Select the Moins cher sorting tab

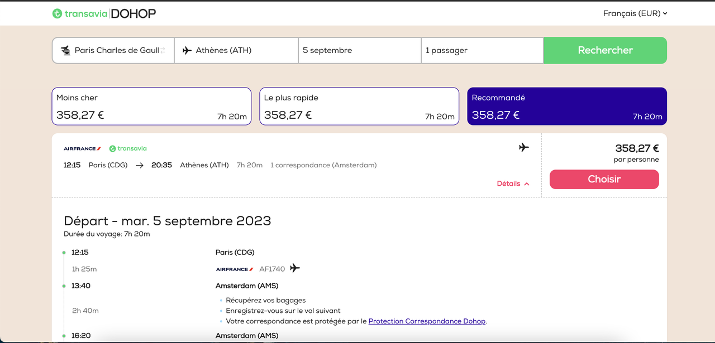click(151, 106)
